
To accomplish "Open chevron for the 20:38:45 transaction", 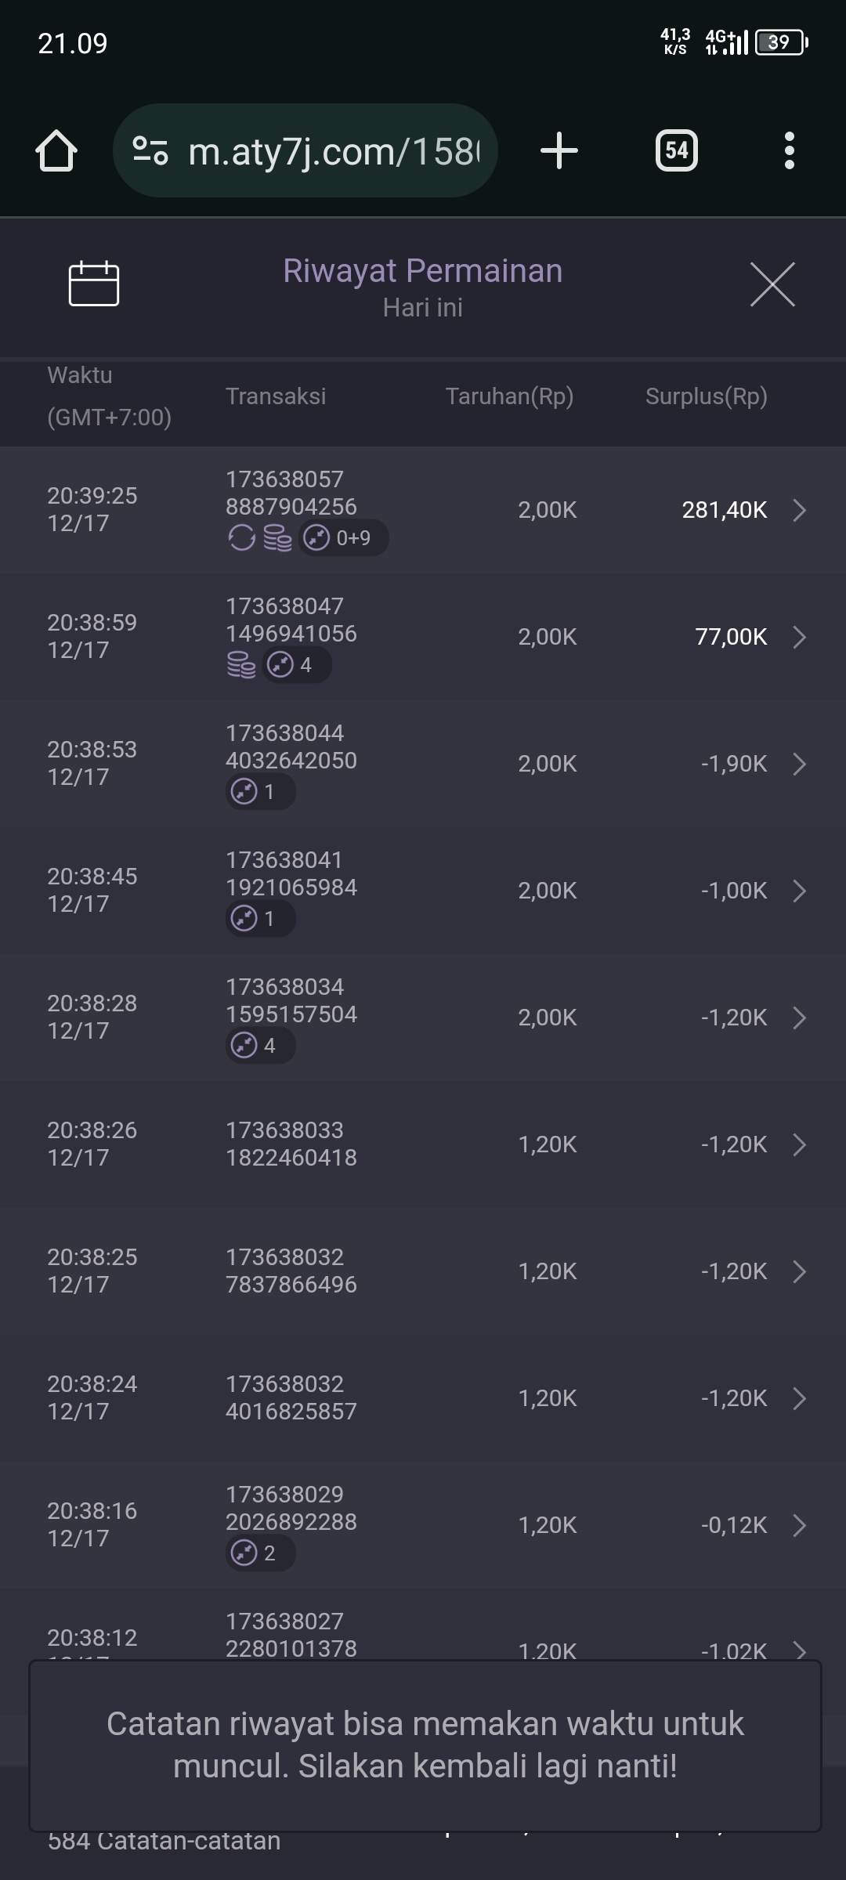I will tap(799, 891).
